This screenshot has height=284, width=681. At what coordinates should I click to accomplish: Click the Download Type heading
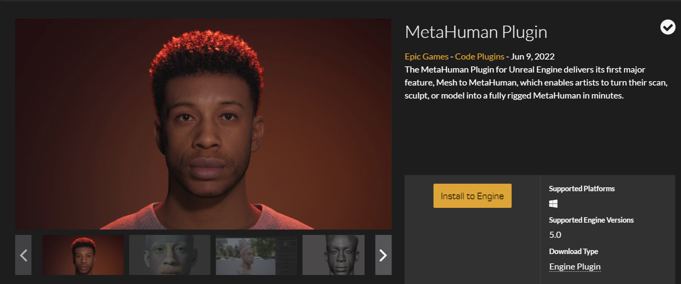[x=573, y=252]
